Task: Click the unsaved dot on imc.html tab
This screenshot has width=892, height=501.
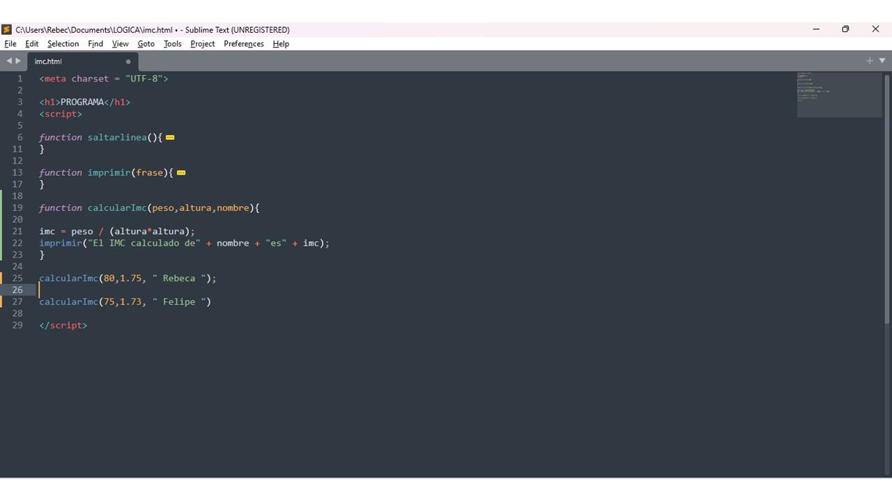Action: [x=128, y=61]
